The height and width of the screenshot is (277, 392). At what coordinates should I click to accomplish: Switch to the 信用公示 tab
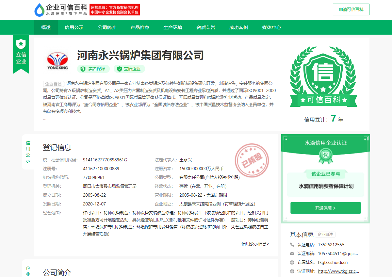[74, 27]
